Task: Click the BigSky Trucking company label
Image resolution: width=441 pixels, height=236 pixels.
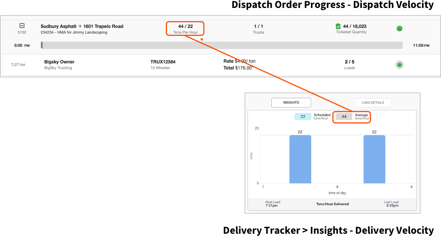Action: pos(58,68)
